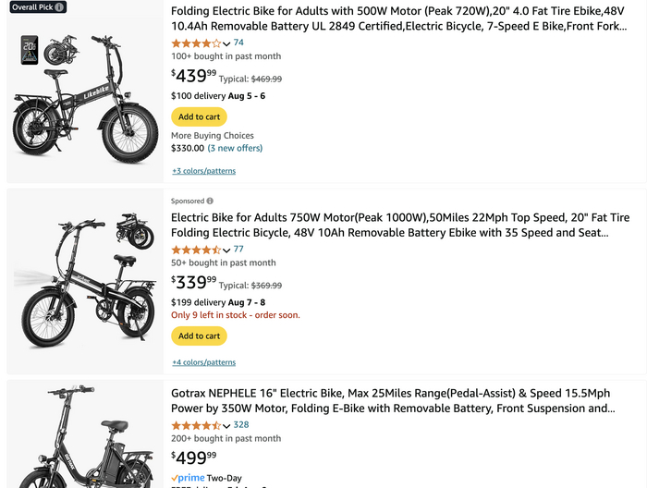
Task: Show +3 colors/patterns options
Action: pos(203,171)
